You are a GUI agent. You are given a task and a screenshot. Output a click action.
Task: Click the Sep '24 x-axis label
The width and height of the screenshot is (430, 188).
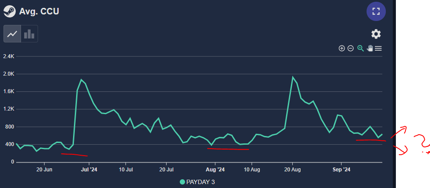tap(341, 169)
